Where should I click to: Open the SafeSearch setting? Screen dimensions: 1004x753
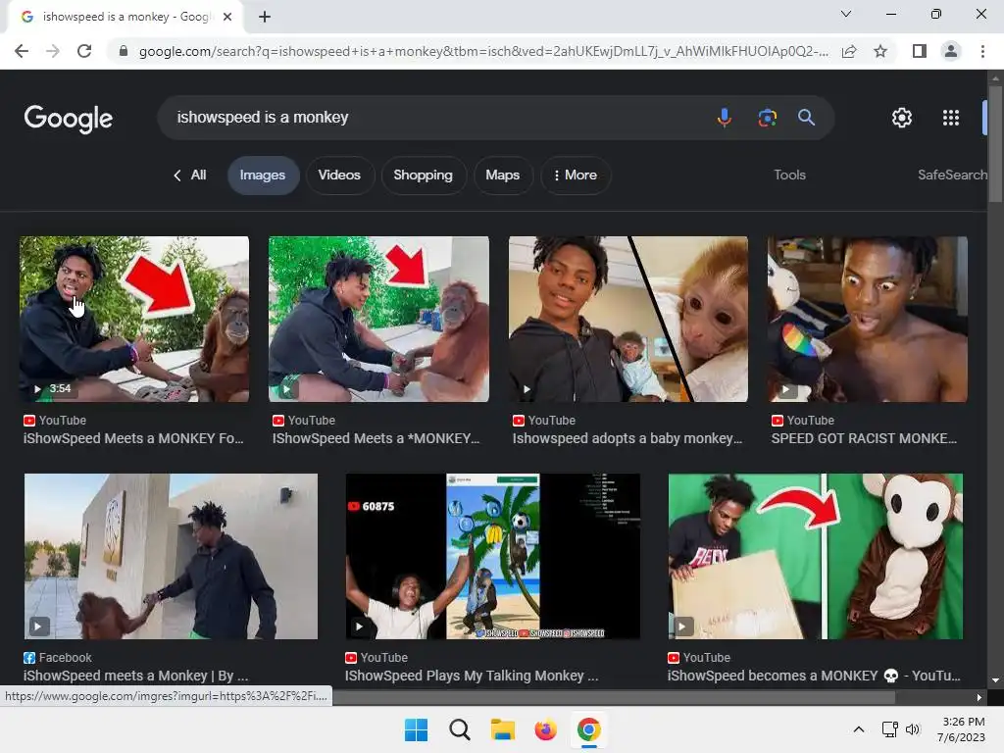[952, 175]
